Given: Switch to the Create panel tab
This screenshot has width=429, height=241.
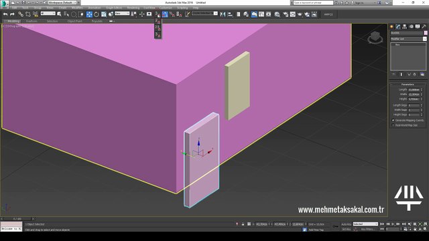Looking at the screenshot, I should (x=391, y=27).
